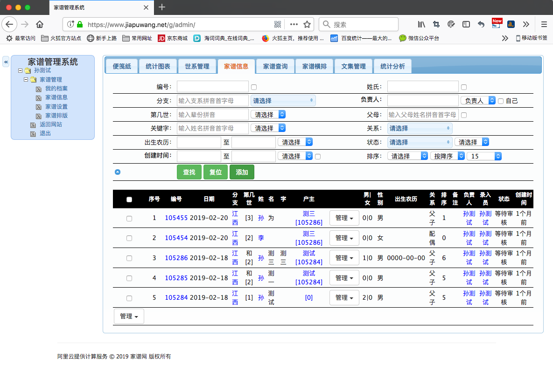Open the bottom 管理 bulk dropdown
Viewport: 553px width, 372px height.
[129, 317]
